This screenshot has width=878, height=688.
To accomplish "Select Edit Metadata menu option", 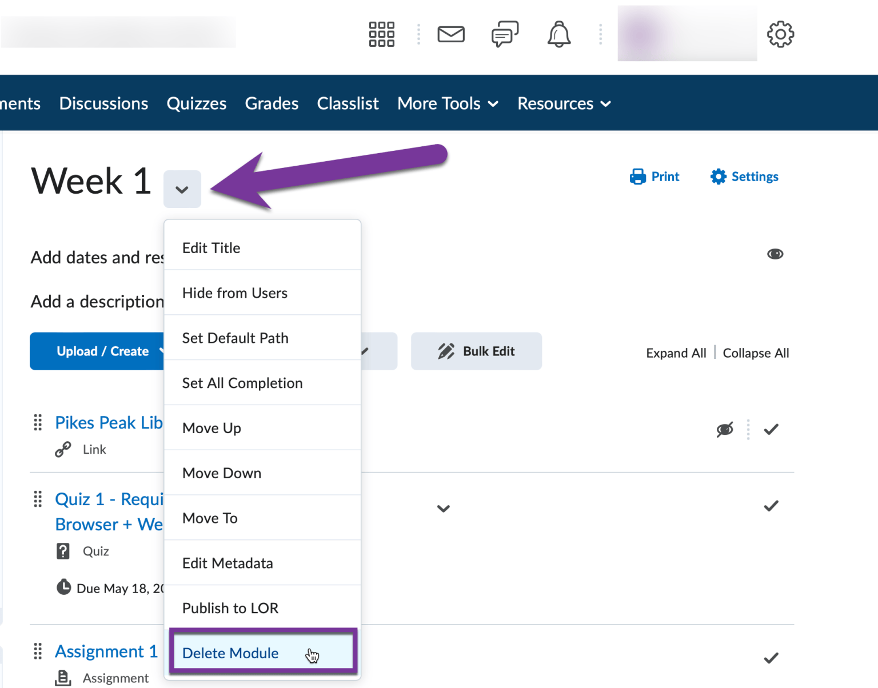I will 262,563.
